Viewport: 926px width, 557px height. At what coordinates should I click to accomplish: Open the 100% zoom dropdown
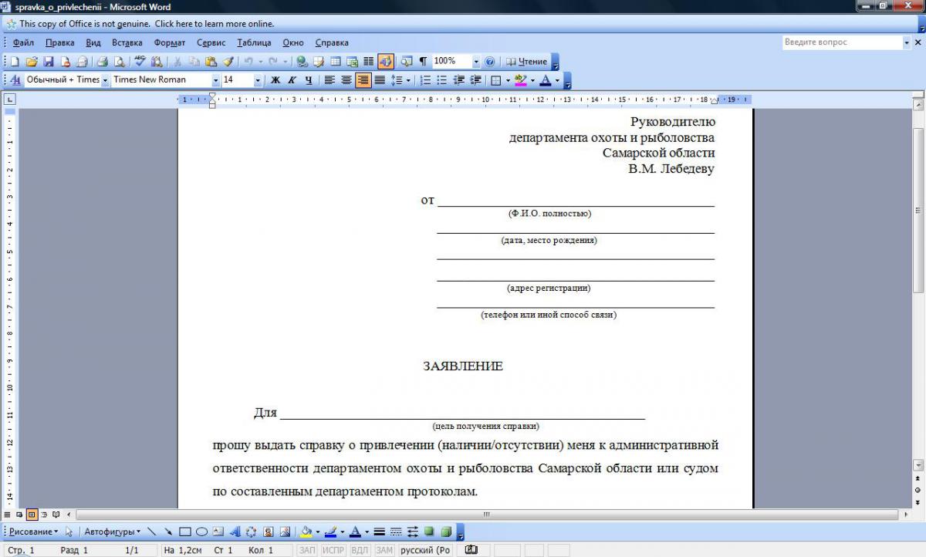pyautogui.click(x=476, y=62)
